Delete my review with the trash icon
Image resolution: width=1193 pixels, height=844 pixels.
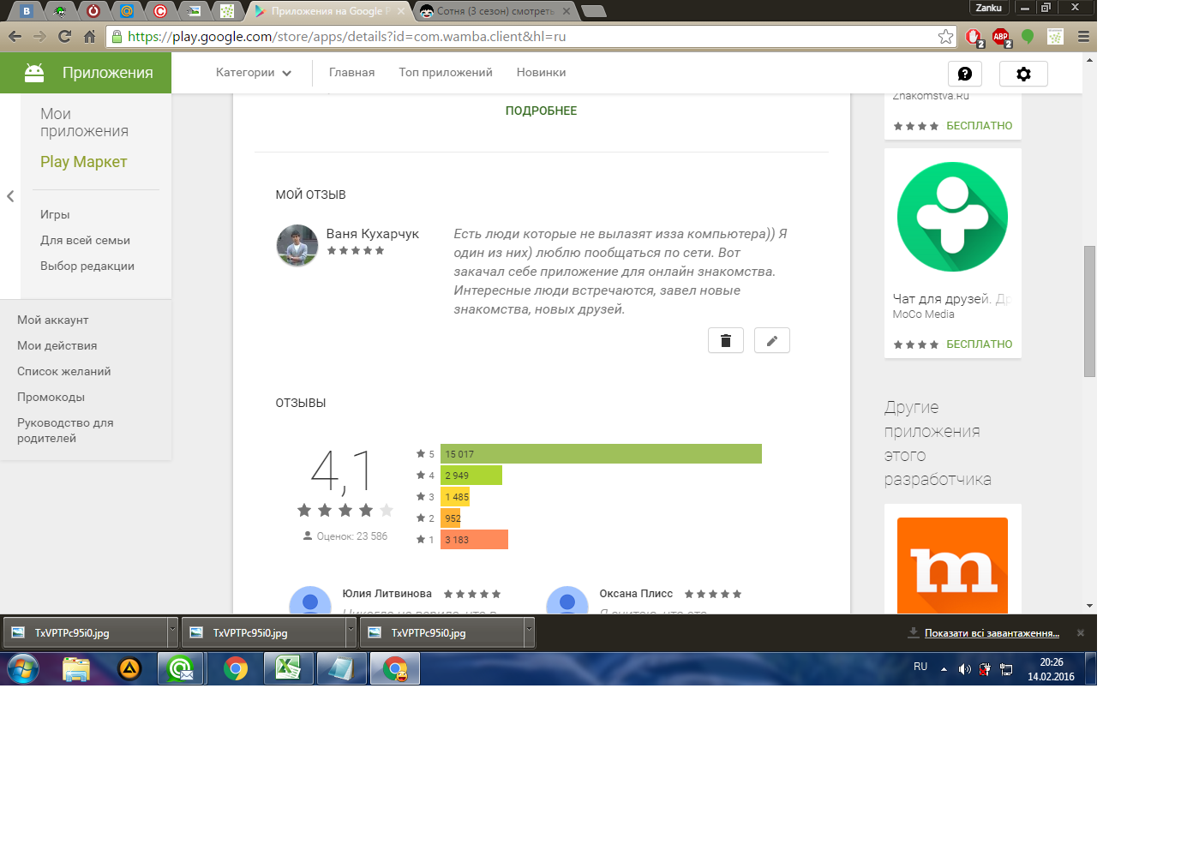click(x=726, y=340)
